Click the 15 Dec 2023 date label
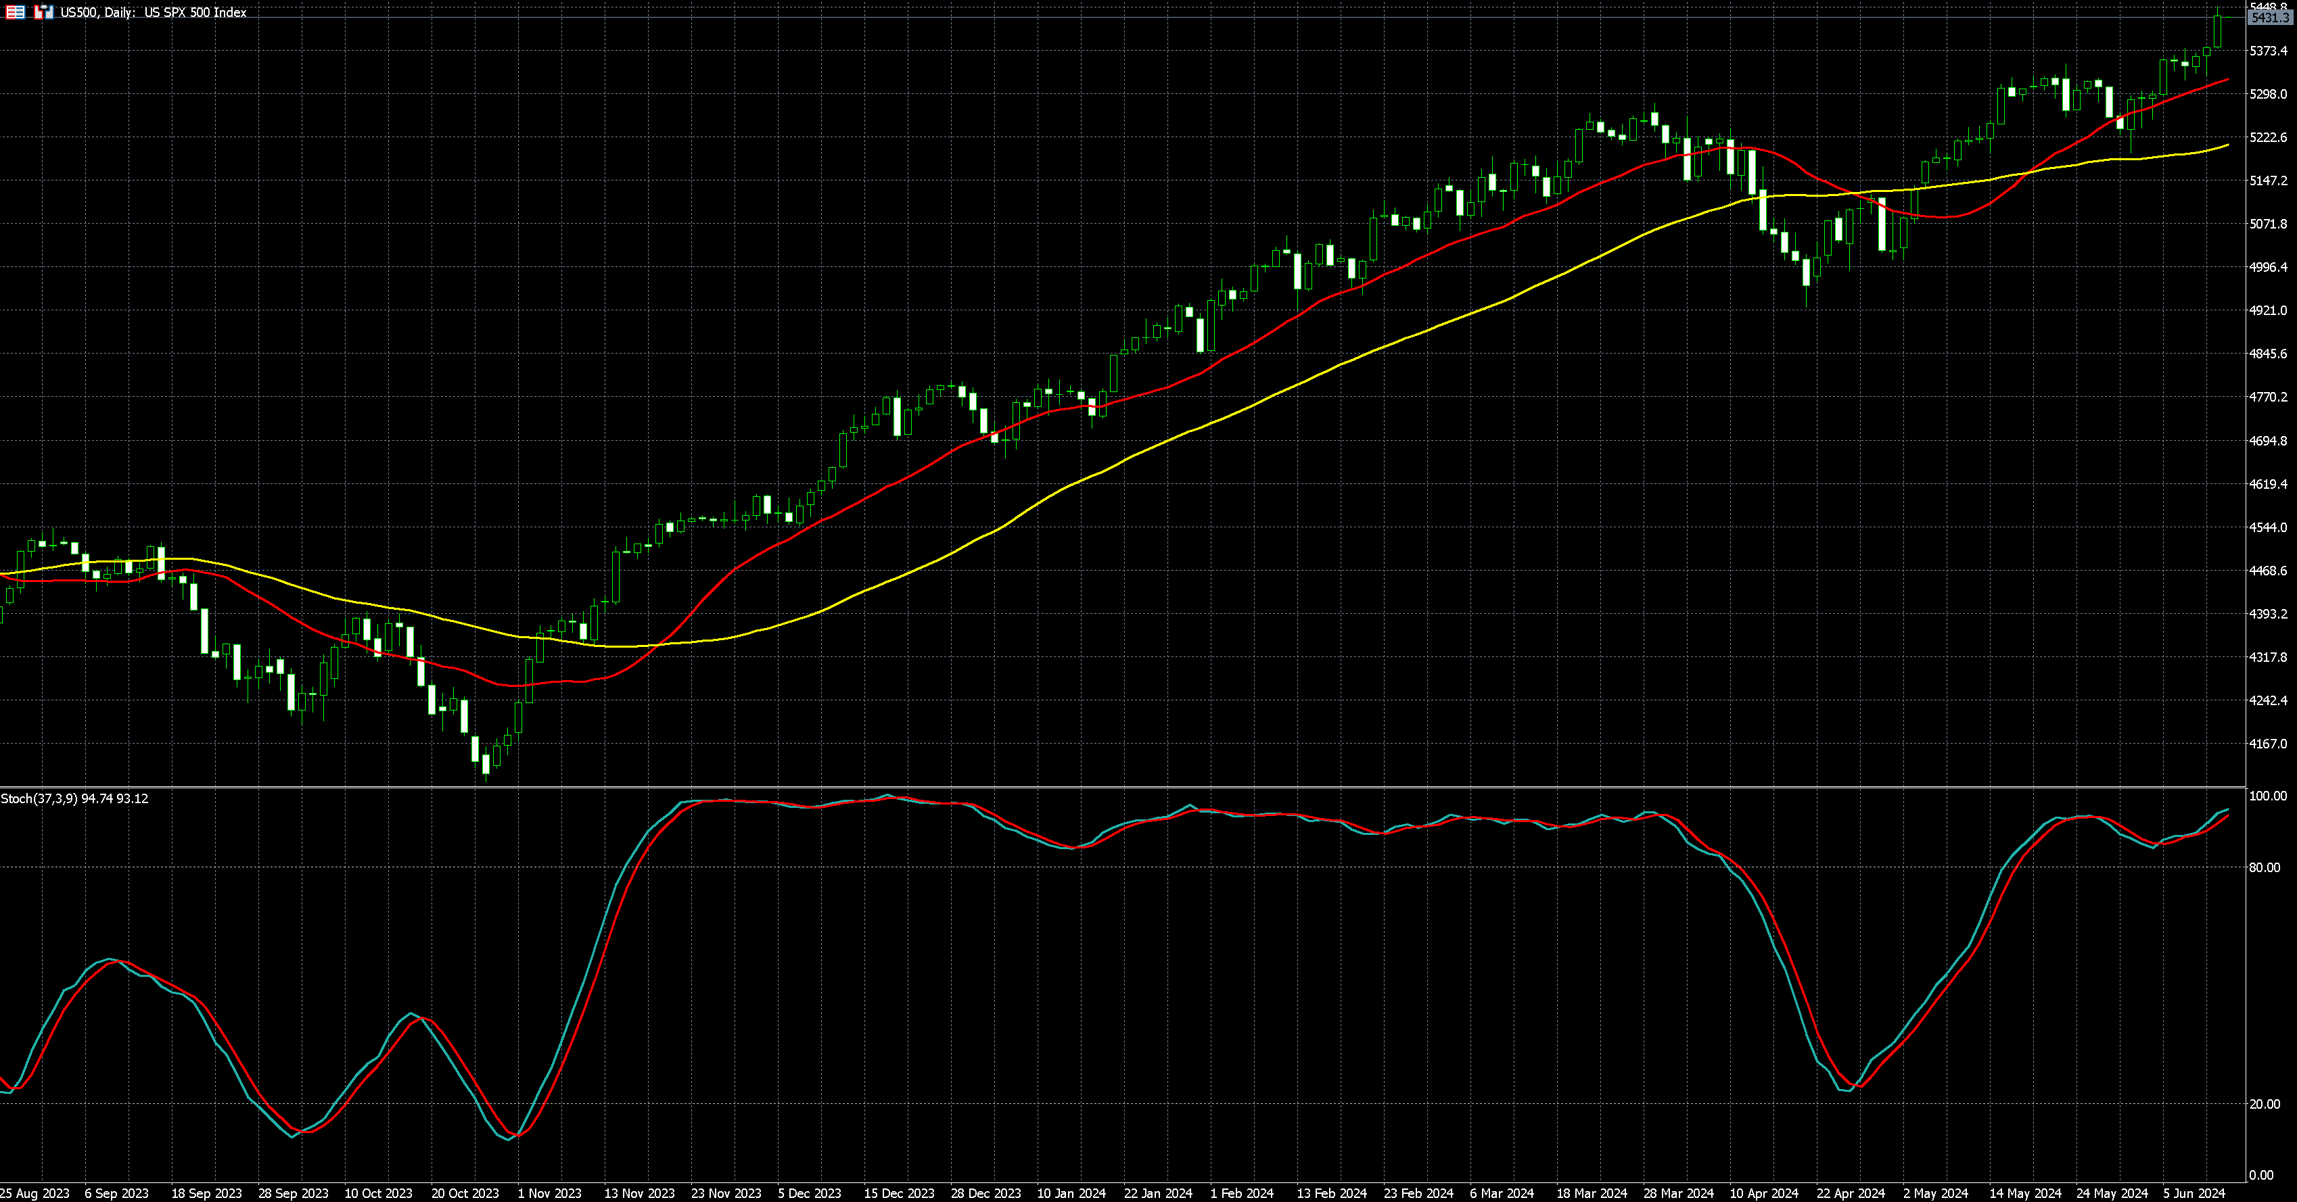The height and width of the screenshot is (1202, 2297). click(899, 1193)
